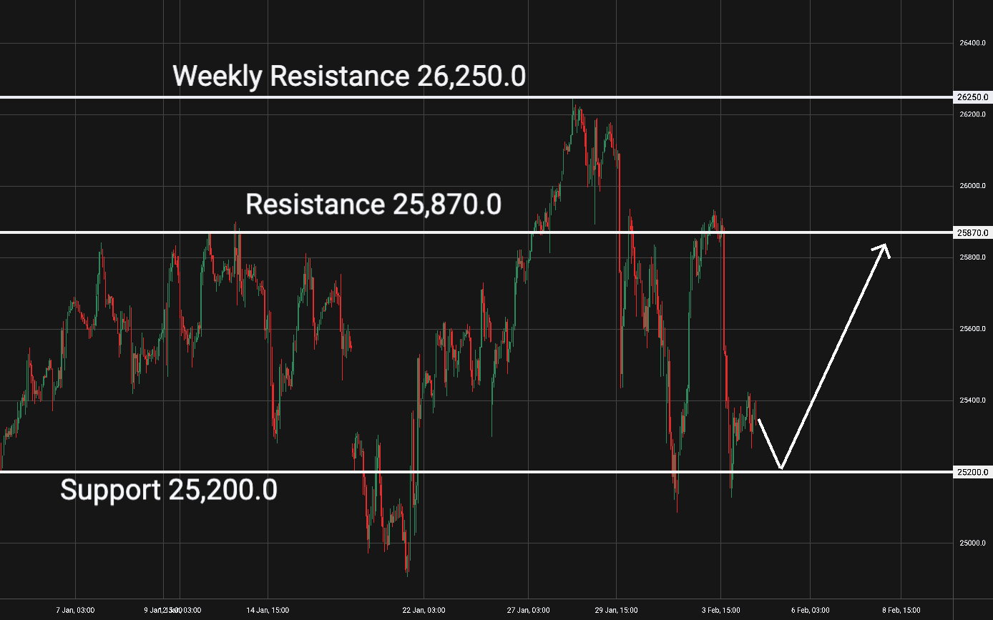
Task: Select the 26250.0 price tag on axis
Action: point(972,97)
